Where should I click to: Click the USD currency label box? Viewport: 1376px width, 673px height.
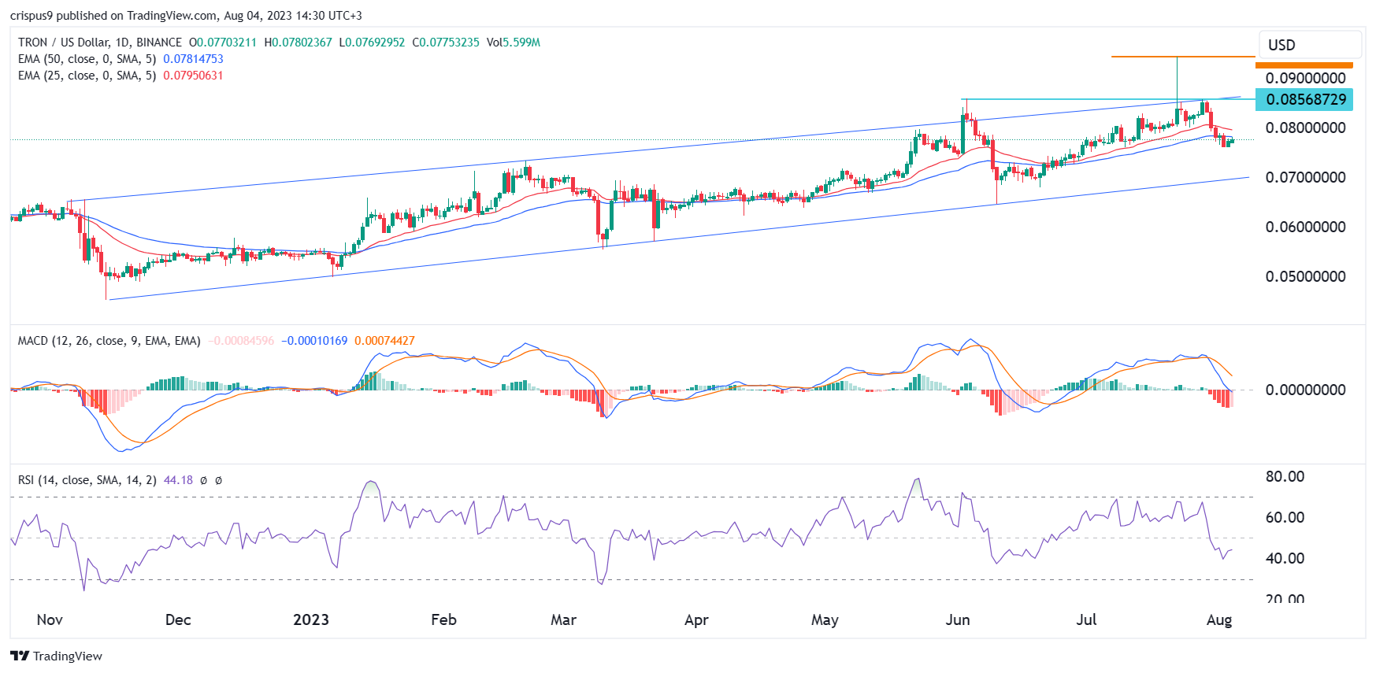click(x=1310, y=45)
